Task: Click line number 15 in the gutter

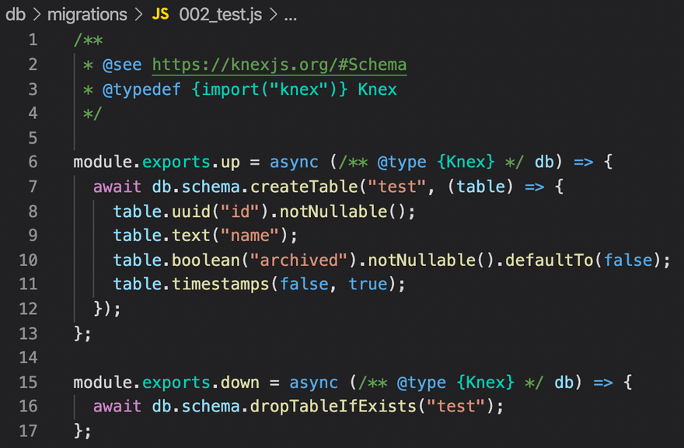Action: click(28, 382)
